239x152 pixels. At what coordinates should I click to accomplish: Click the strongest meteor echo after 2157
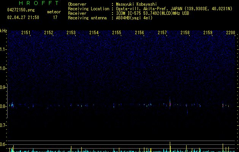170,104
